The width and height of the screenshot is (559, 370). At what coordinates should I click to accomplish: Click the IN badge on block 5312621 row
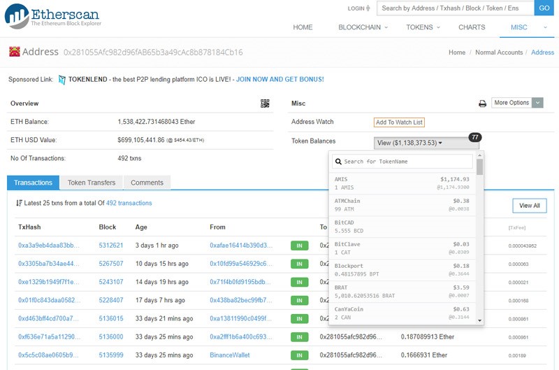[x=300, y=246]
